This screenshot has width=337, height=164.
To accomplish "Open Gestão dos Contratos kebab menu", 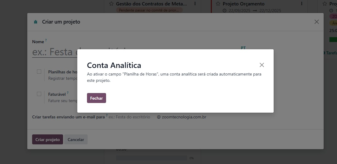I will [x=195, y=4].
